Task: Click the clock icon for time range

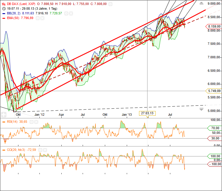Action: coord(4,9)
